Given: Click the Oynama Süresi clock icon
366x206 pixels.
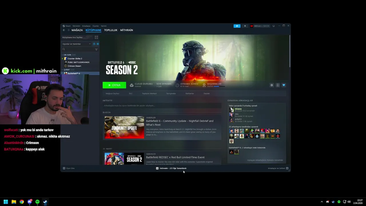Looking at the screenshot, I should (177, 85).
